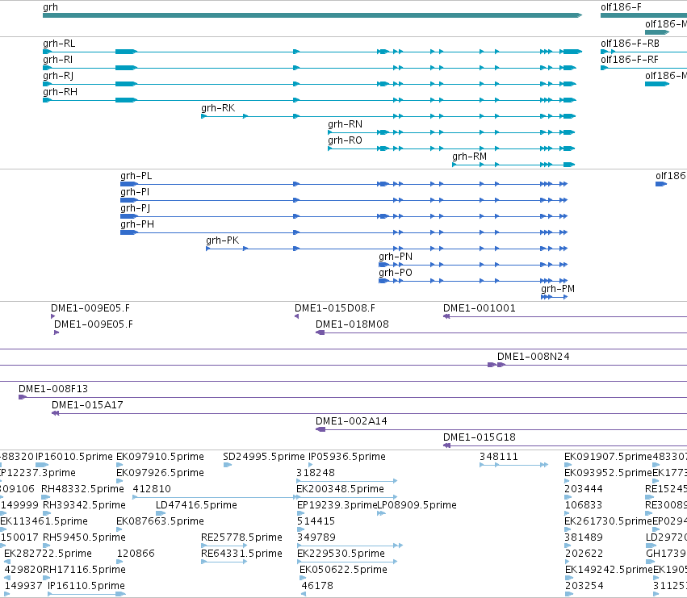Open EST EK282722.5prime
The image size is (687, 598).
48,554
